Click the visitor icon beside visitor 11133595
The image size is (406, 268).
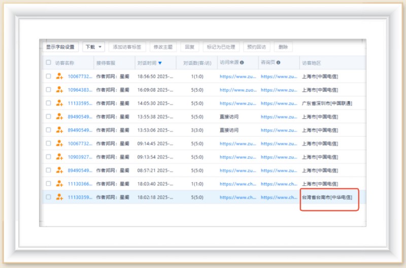point(59,103)
